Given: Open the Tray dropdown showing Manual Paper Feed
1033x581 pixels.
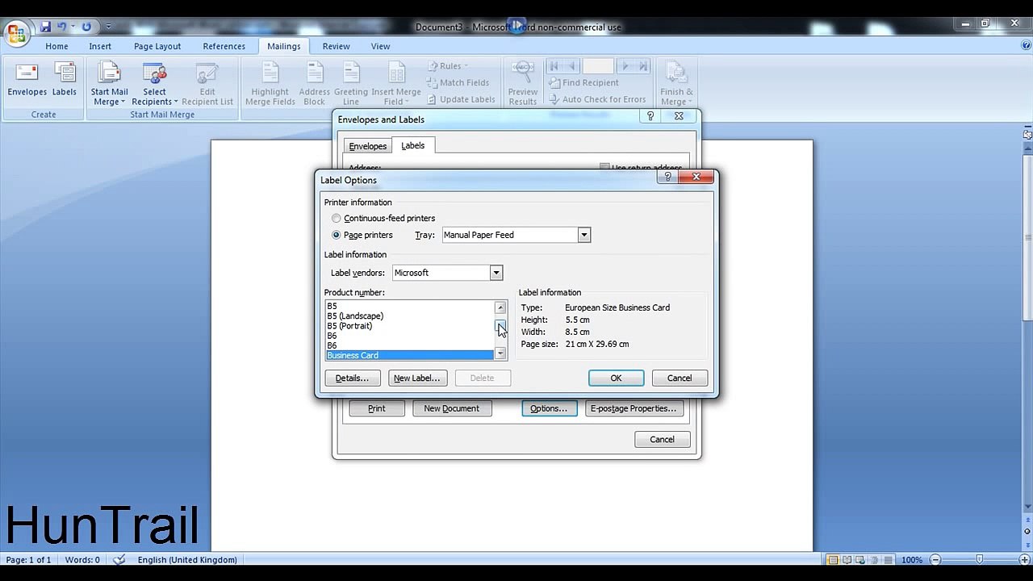Looking at the screenshot, I should click(x=583, y=235).
